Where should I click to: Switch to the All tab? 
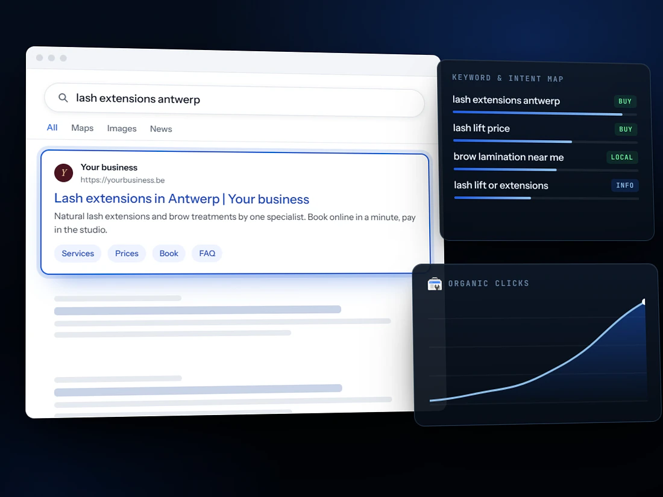pos(52,128)
